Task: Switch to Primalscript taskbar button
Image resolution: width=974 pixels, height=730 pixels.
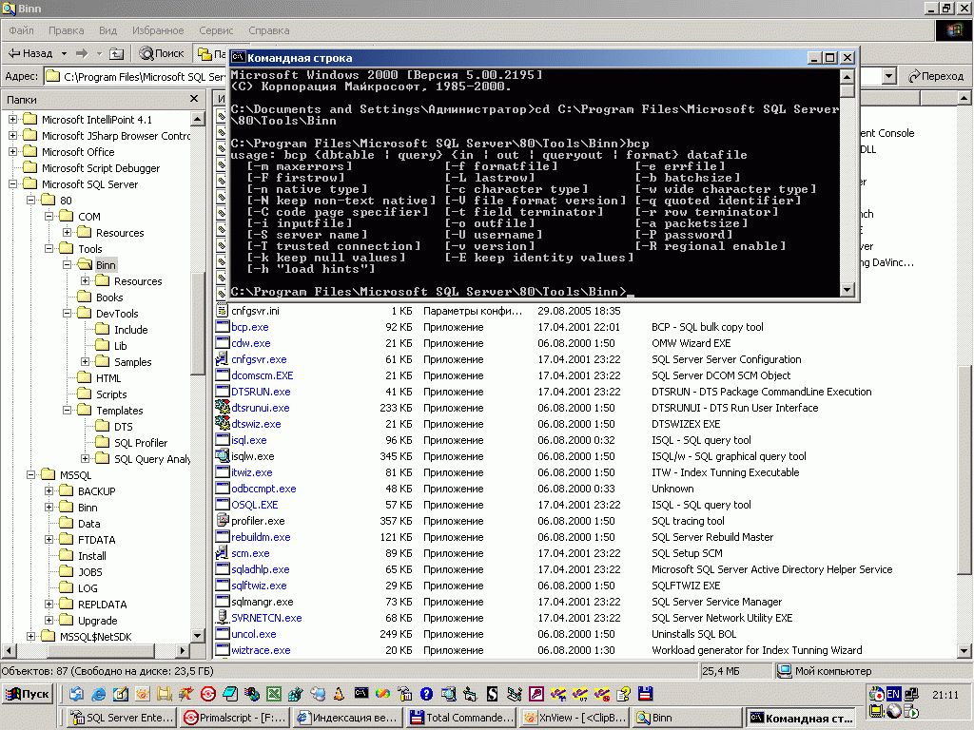Action: click(236, 719)
